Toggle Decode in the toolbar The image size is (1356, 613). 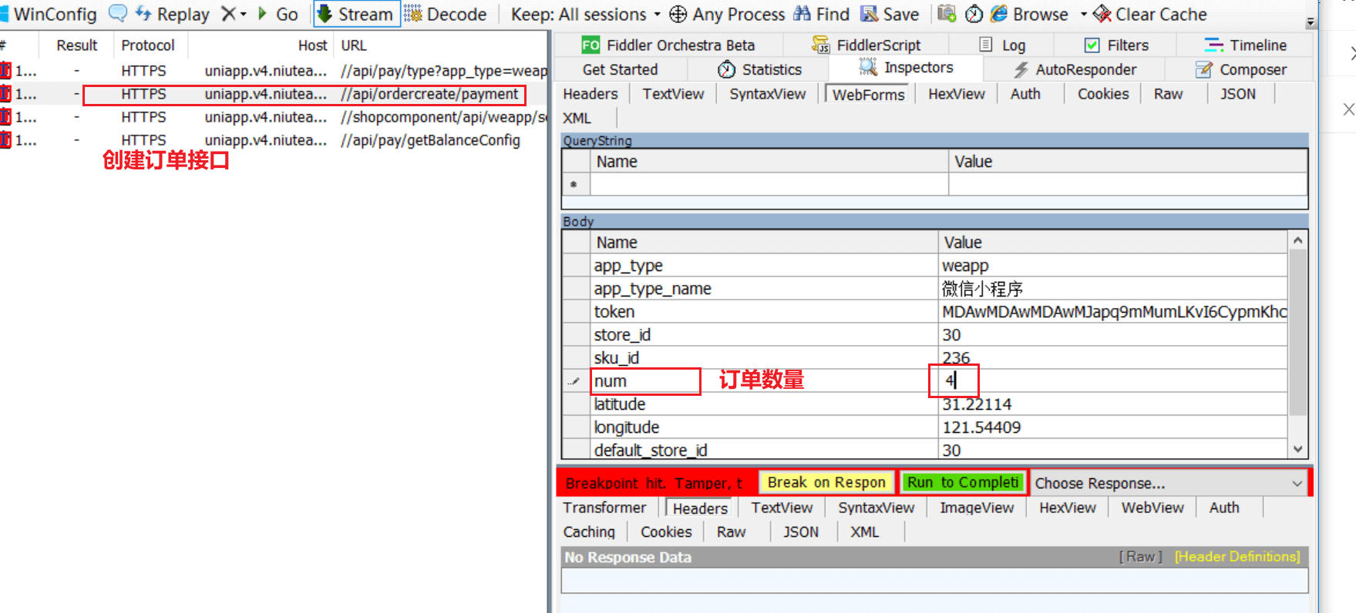click(x=446, y=14)
